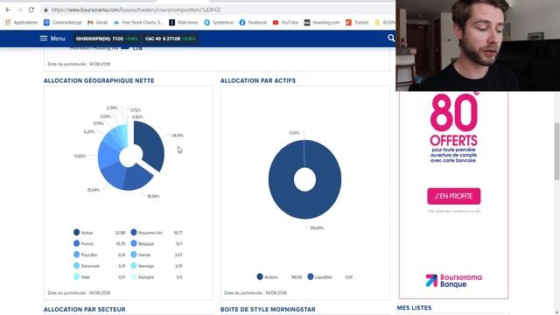
Task: Open the Todoist bookmark
Action: (x=357, y=22)
